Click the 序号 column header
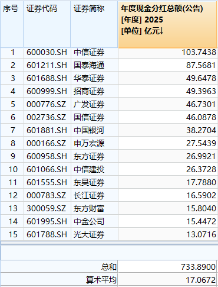Viewport: 218px width, 287px height. click(x=12, y=24)
